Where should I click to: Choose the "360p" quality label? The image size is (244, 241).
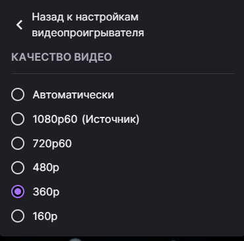pos(46,192)
